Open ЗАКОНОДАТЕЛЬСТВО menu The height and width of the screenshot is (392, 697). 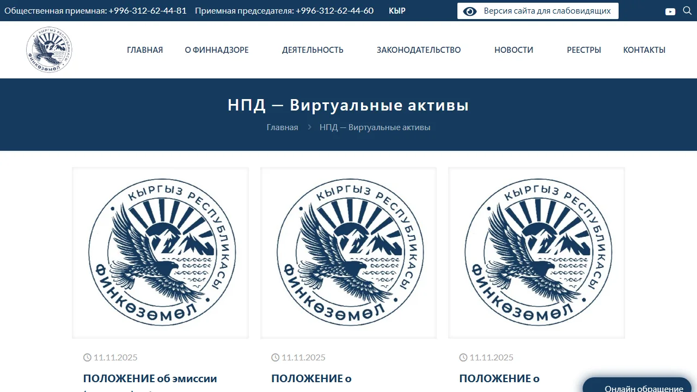click(x=419, y=50)
